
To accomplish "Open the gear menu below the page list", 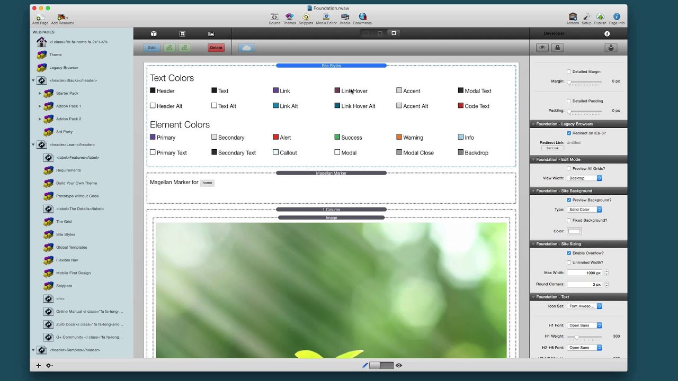I will (49, 365).
